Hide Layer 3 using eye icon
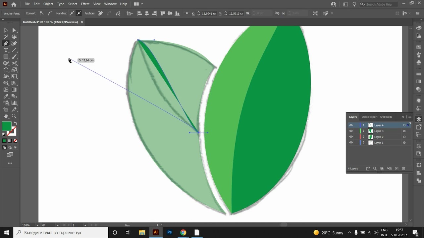Viewport: 424px width, 238px height. pos(351,131)
